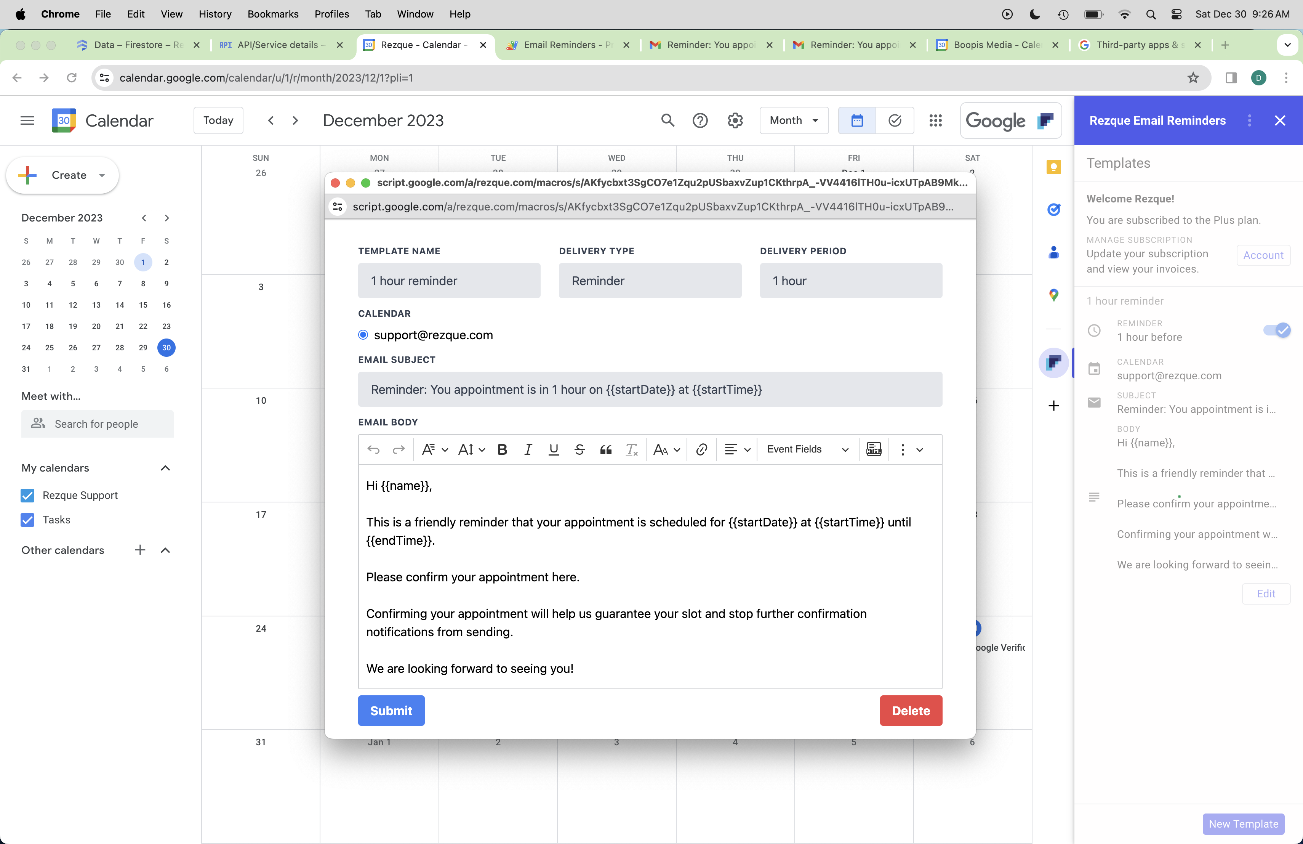Viewport: 1303px width, 844px height.
Task: Open the History menu in menu bar
Action: [x=214, y=14]
